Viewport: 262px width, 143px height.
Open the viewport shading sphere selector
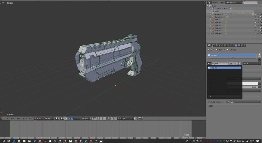(x=57, y=118)
